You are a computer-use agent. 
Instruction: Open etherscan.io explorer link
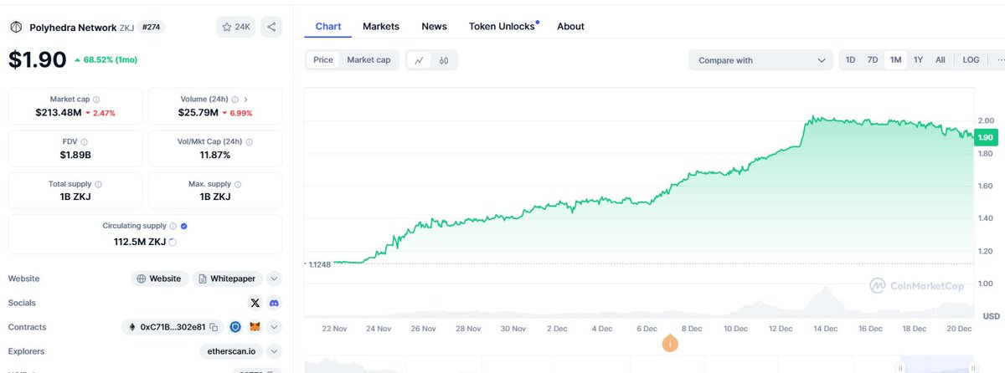[x=231, y=351]
